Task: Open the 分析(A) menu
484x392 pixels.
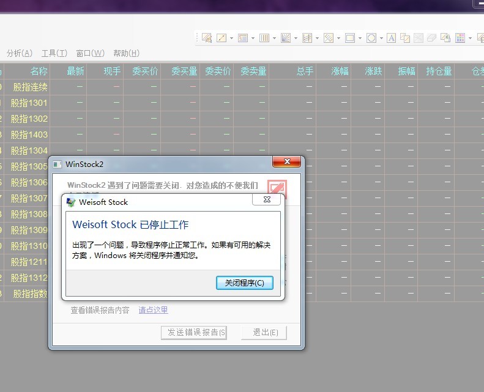Action: coord(20,53)
